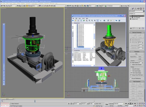Click the Undo arrow in main toolbar
The image size is (146, 107).
[2, 6]
